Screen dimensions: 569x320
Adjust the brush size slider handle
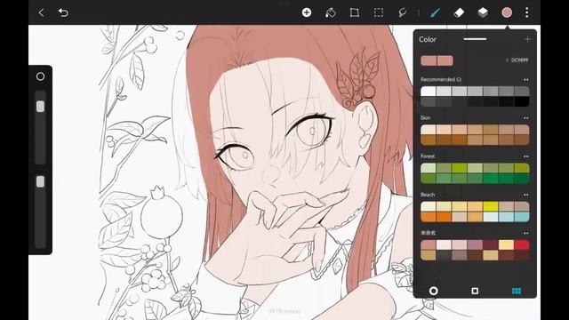coord(40,107)
